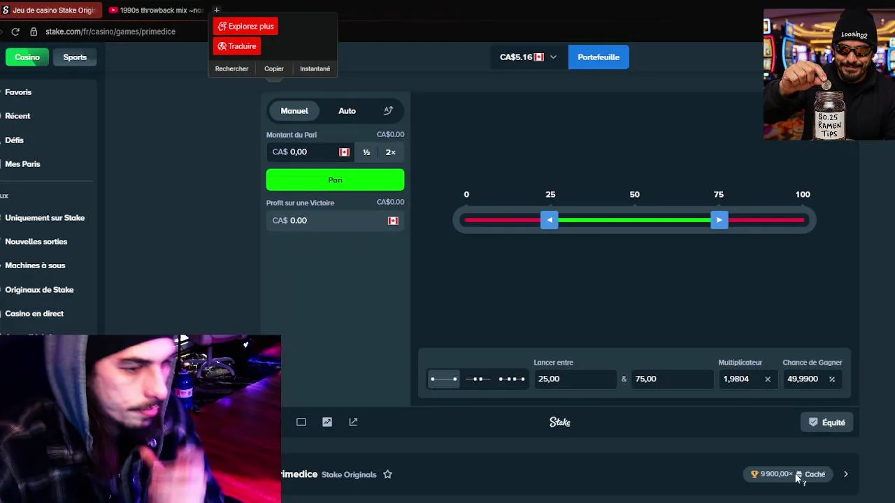Open the Équité fairness button
Image resolution: width=895 pixels, height=503 pixels.
[x=827, y=422]
